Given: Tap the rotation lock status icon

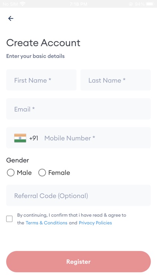Looking at the screenshot, I should click(131, 4).
